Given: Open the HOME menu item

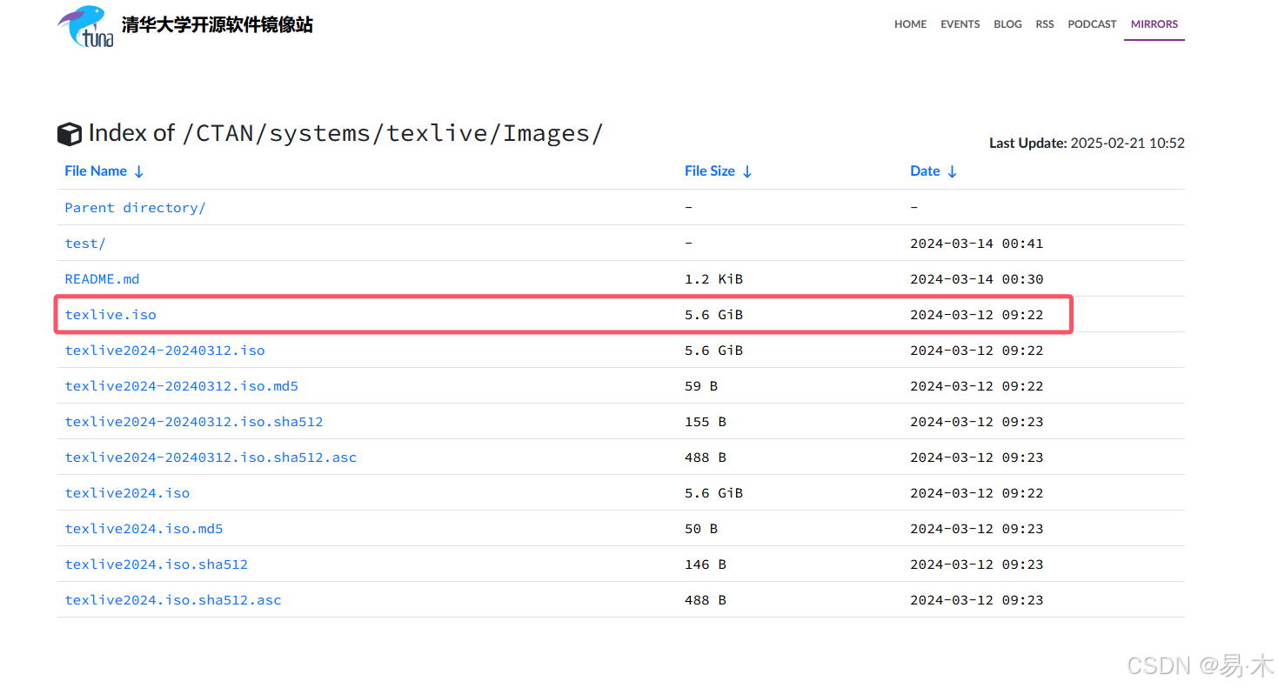Looking at the screenshot, I should pyautogui.click(x=910, y=23).
